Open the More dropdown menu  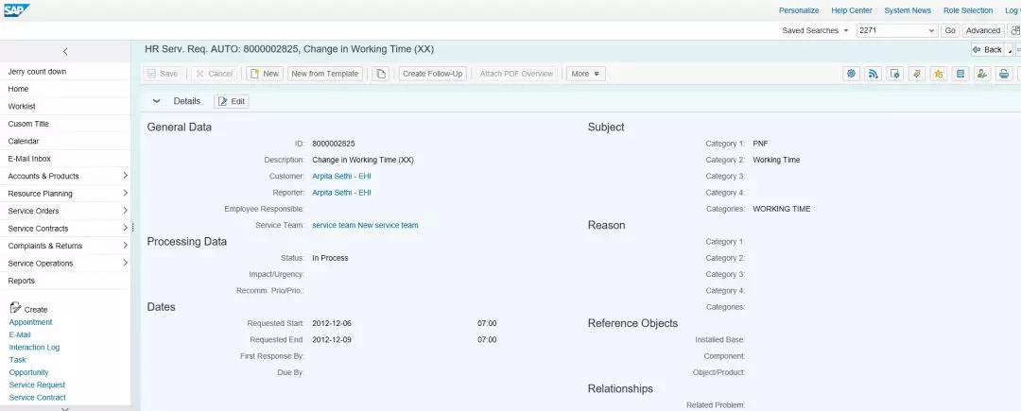coord(585,74)
